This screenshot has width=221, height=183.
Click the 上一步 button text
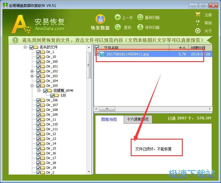pyautogui.click(x=127, y=17)
